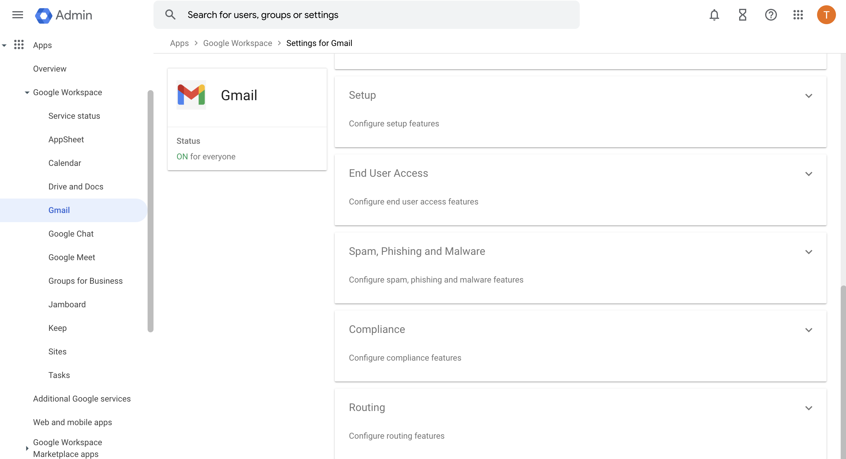The width and height of the screenshot is (846, 459).
Task: Click Configure setup features text
Action: (x=394, y=124)
